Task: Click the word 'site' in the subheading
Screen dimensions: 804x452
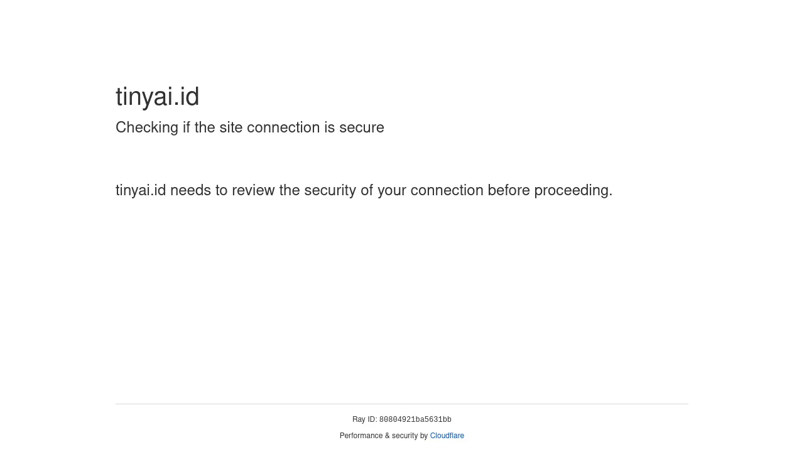Action: click(x=231, y=127)
